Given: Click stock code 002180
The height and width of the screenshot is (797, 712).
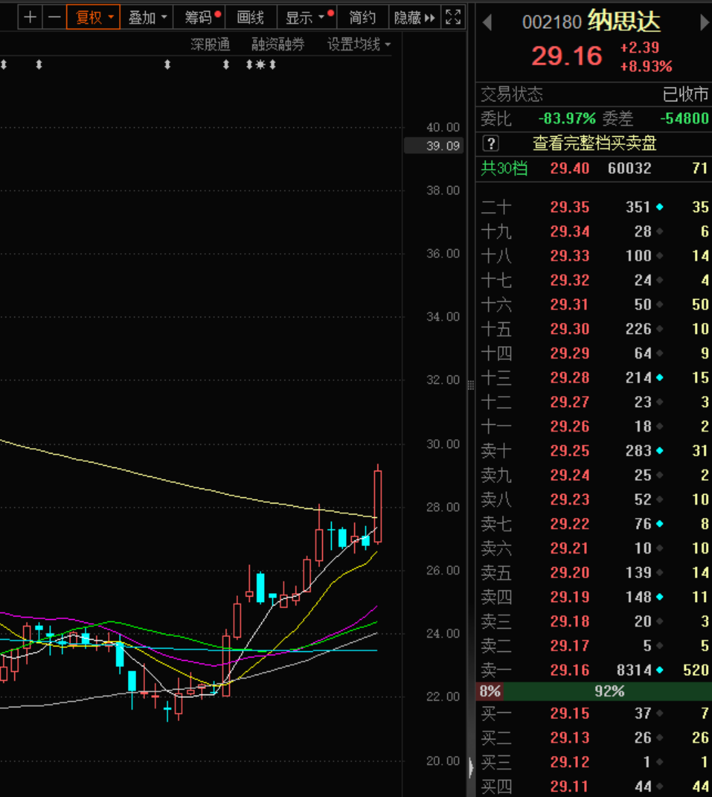Looking at the screenshot, I should point(551,22).
